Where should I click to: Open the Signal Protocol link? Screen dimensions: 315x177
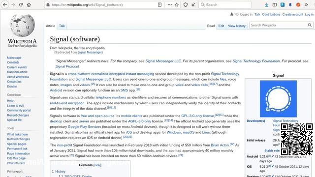tap(67, 66)
